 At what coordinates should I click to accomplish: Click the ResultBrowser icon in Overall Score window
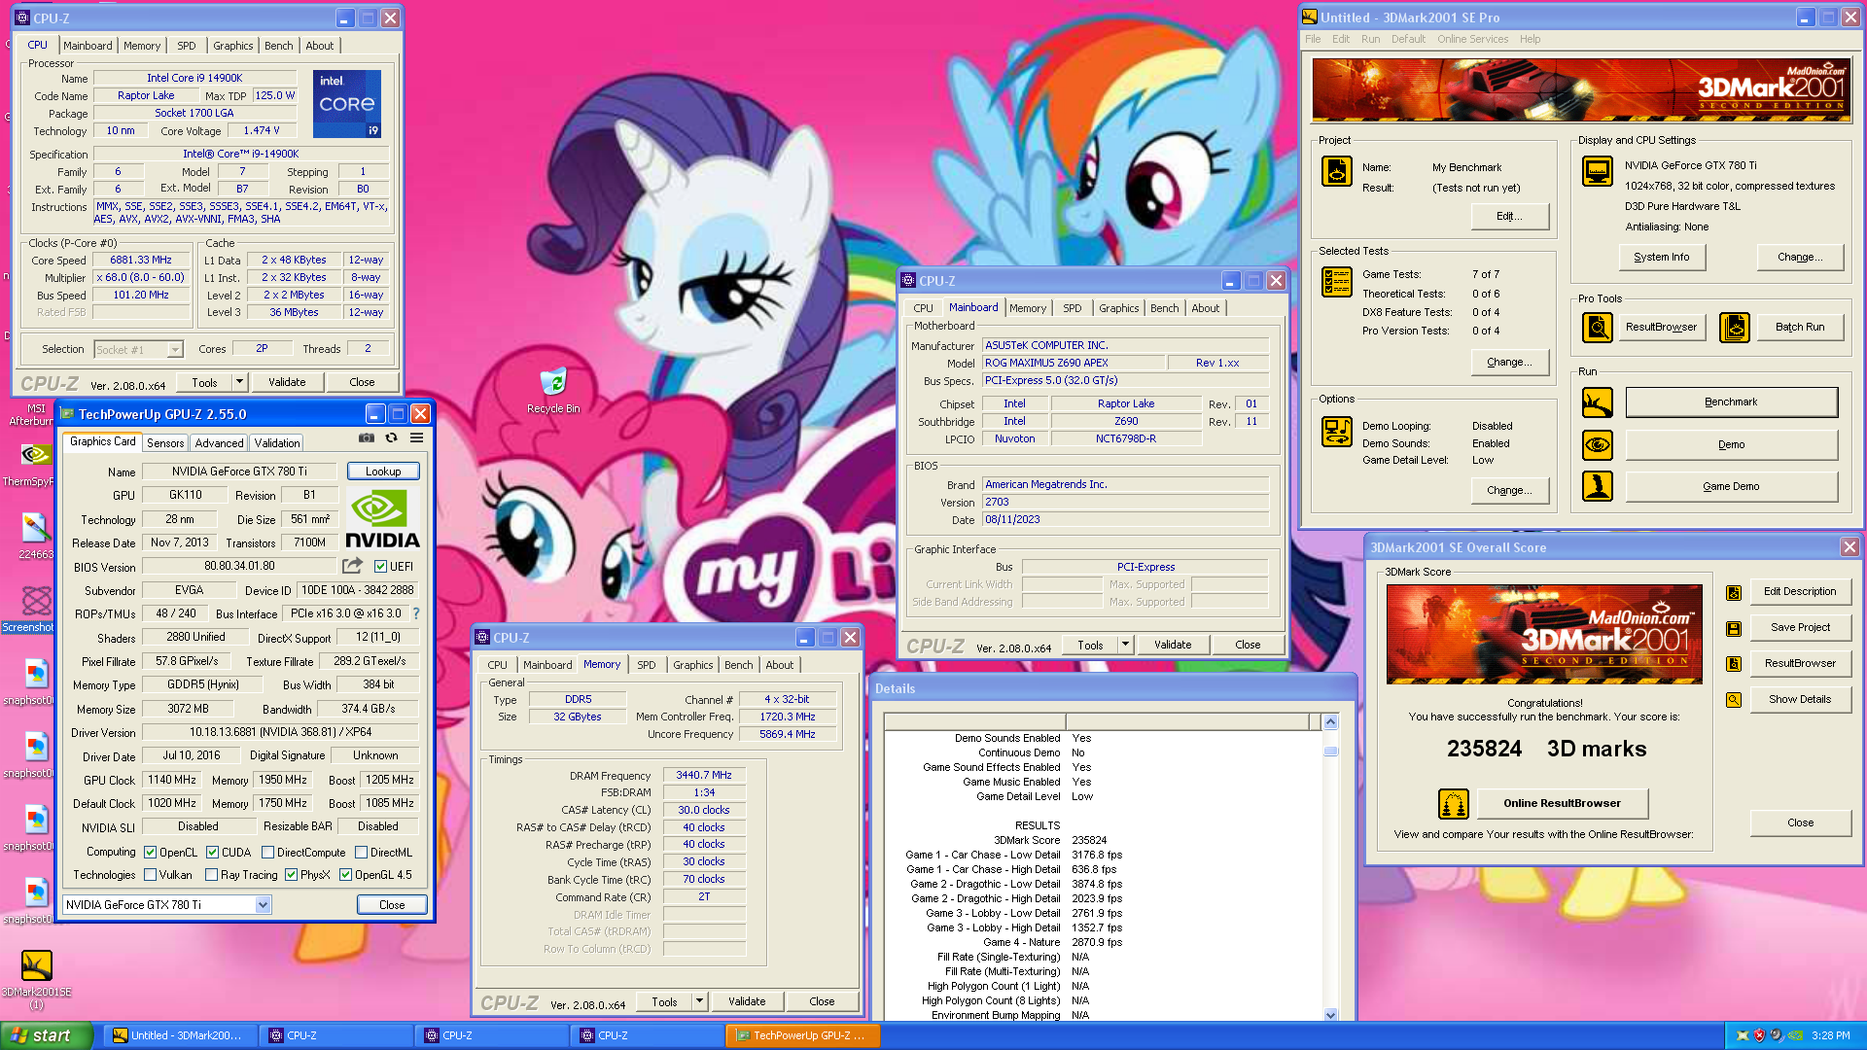(1734, 664)
